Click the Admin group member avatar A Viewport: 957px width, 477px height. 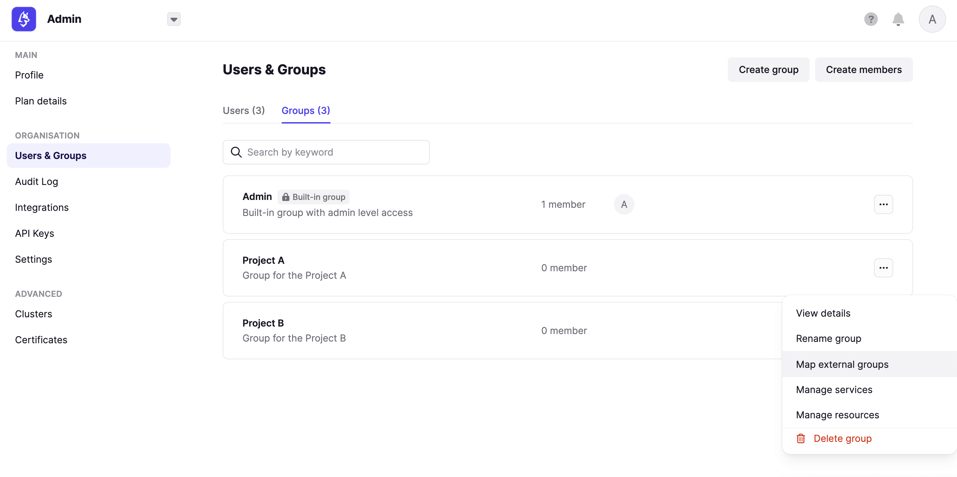[624, 204]
